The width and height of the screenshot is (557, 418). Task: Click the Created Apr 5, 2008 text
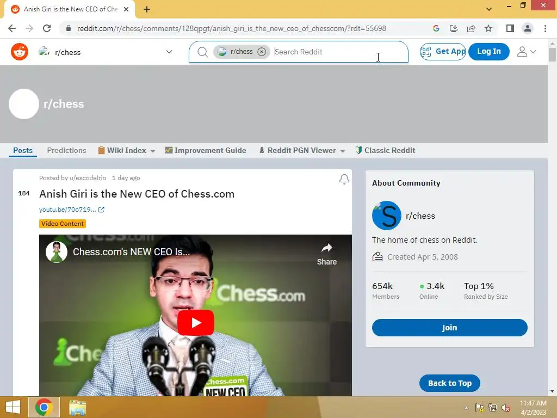422,257
